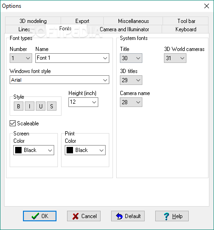Open the Title system font dropdown
Screen dimensions: 214x230
tap(131, 58)
